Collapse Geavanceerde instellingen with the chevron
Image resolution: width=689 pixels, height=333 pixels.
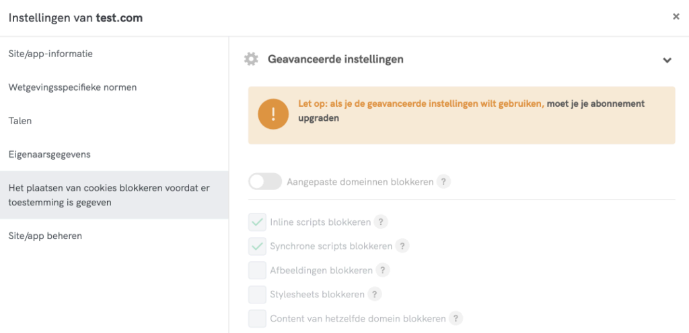pos(667,60)
